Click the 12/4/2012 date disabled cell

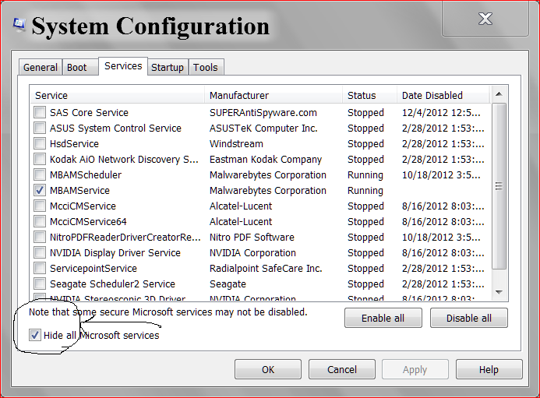coord(441,113)
